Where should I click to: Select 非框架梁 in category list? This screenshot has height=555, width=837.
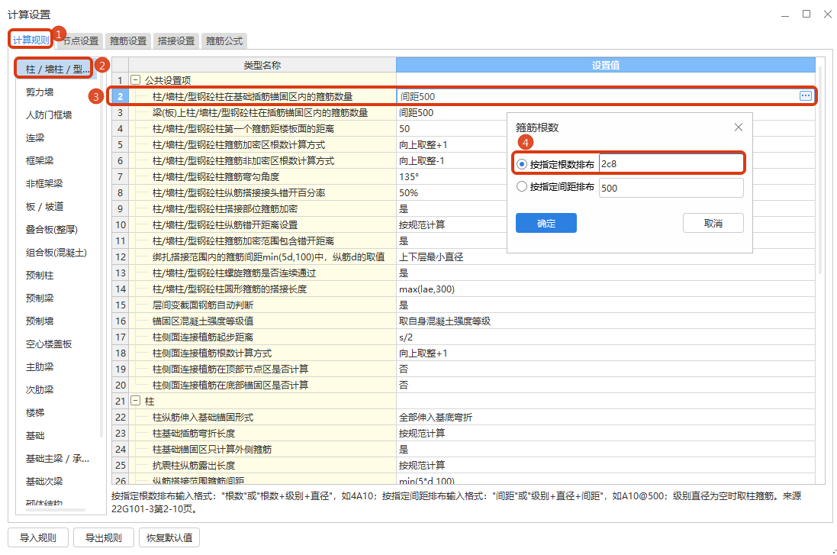(43, 183)
